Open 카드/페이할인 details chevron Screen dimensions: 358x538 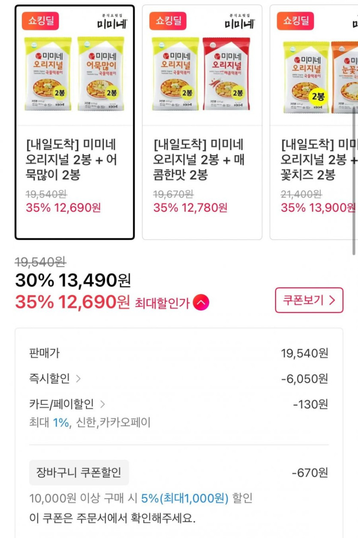(x=102, y=404)
